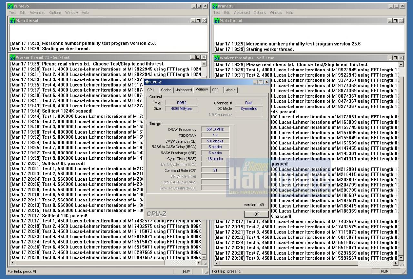Minimize the left Worker thread #1 window
This screenshot has height=279, width=413.
193,57
